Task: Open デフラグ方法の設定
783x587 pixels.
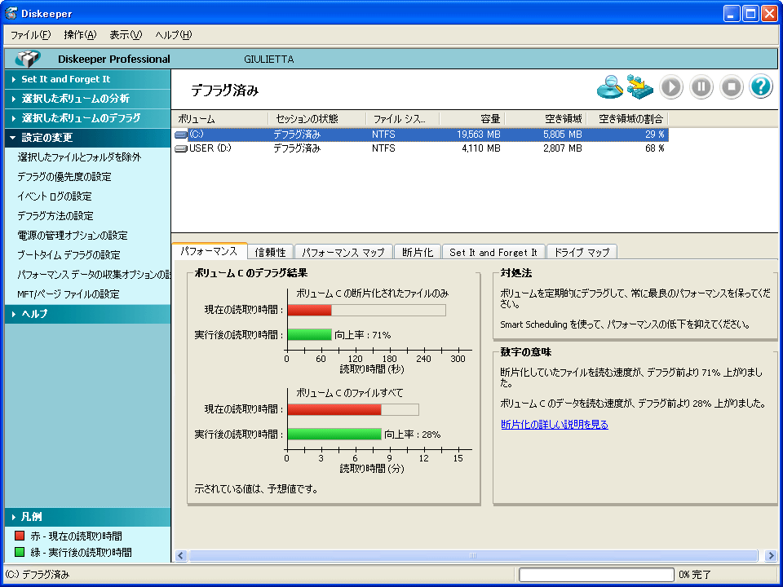Action: 55,215
